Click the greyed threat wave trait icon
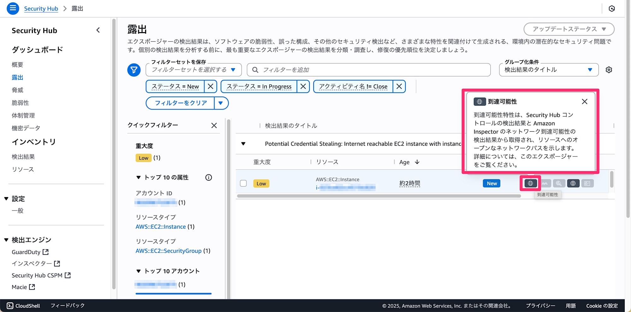This screenshot has width=631, height=312. click(x=545, y=183)
